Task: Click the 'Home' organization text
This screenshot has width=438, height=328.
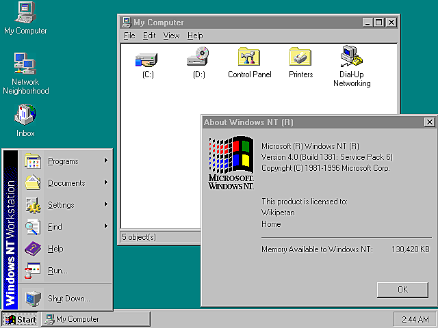Action: point(271,224)
